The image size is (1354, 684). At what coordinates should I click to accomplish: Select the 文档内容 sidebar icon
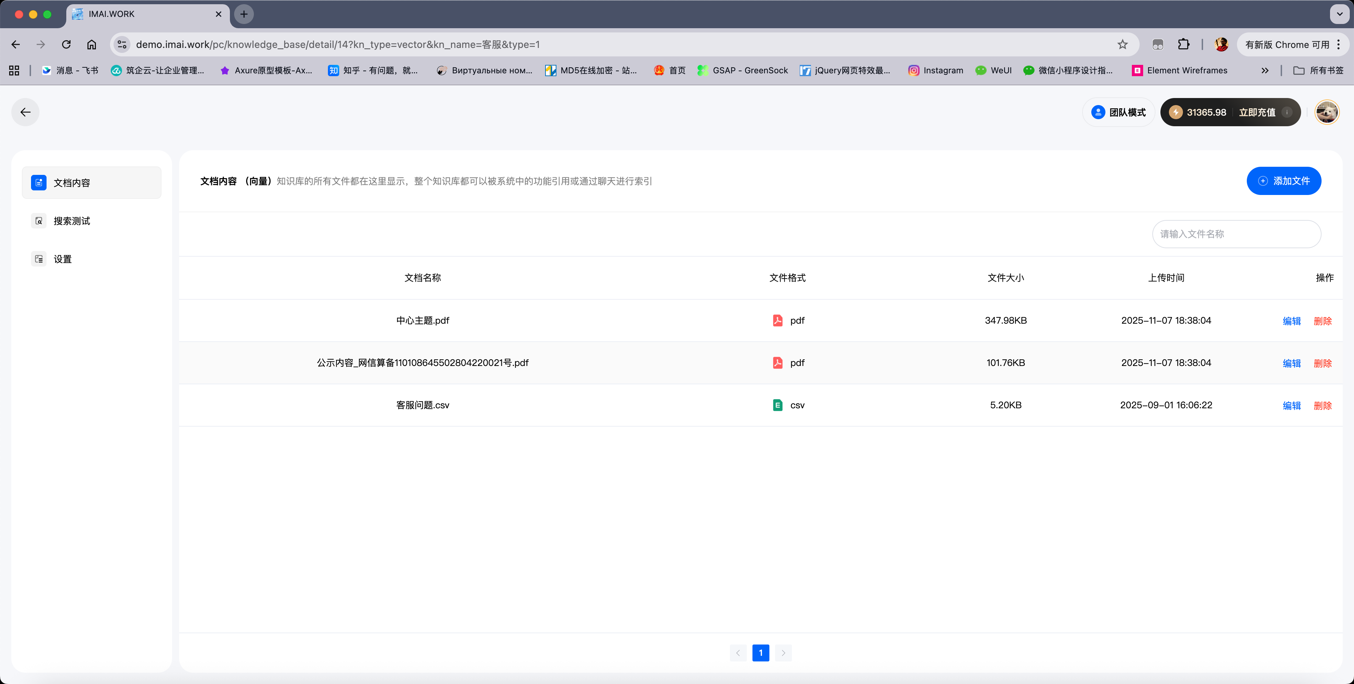point(39,182)
